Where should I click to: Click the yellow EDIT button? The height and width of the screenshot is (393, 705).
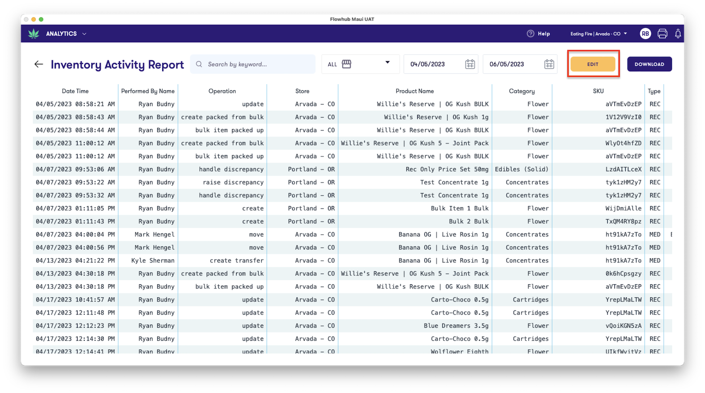(593, 64)
